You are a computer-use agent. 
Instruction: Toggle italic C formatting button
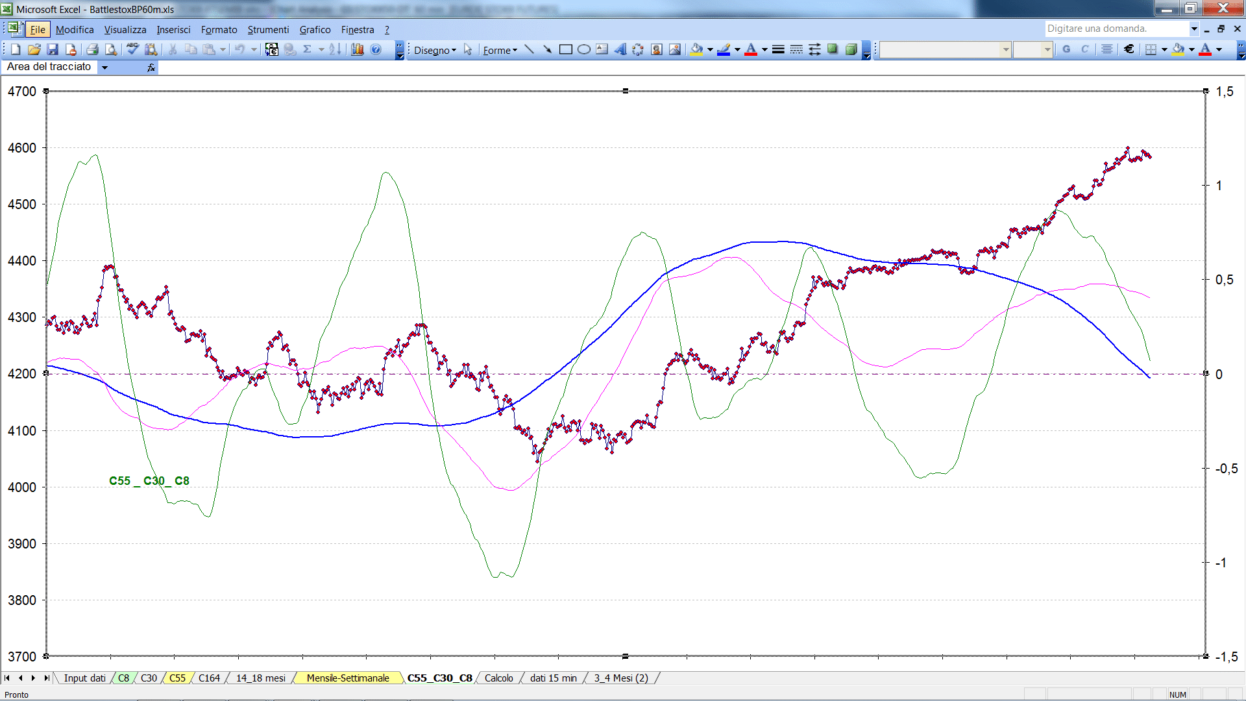point(1084,49)
